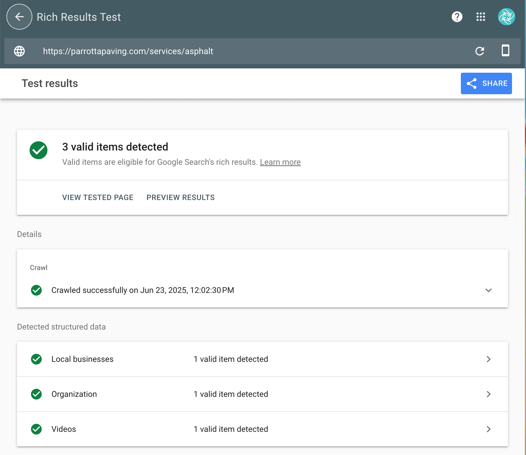Open the View Tested Page tab
The width and height of the screenshot is (526, 455).
(x=98, y=197)
